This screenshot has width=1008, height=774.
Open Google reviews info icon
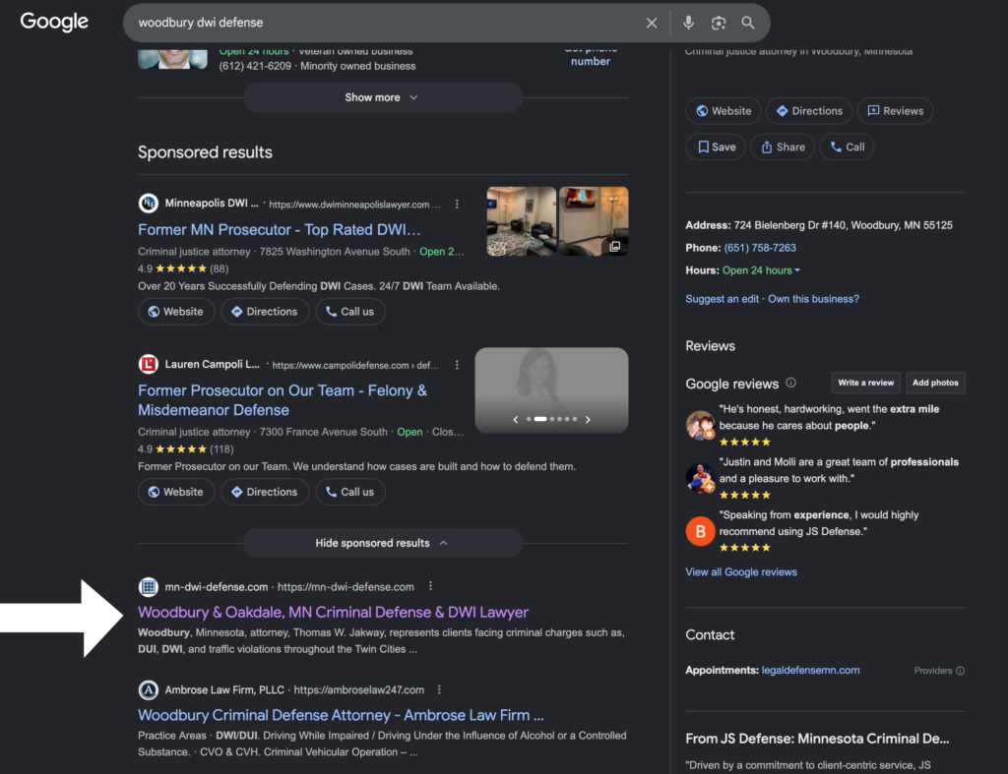click(x=790, y=383)
